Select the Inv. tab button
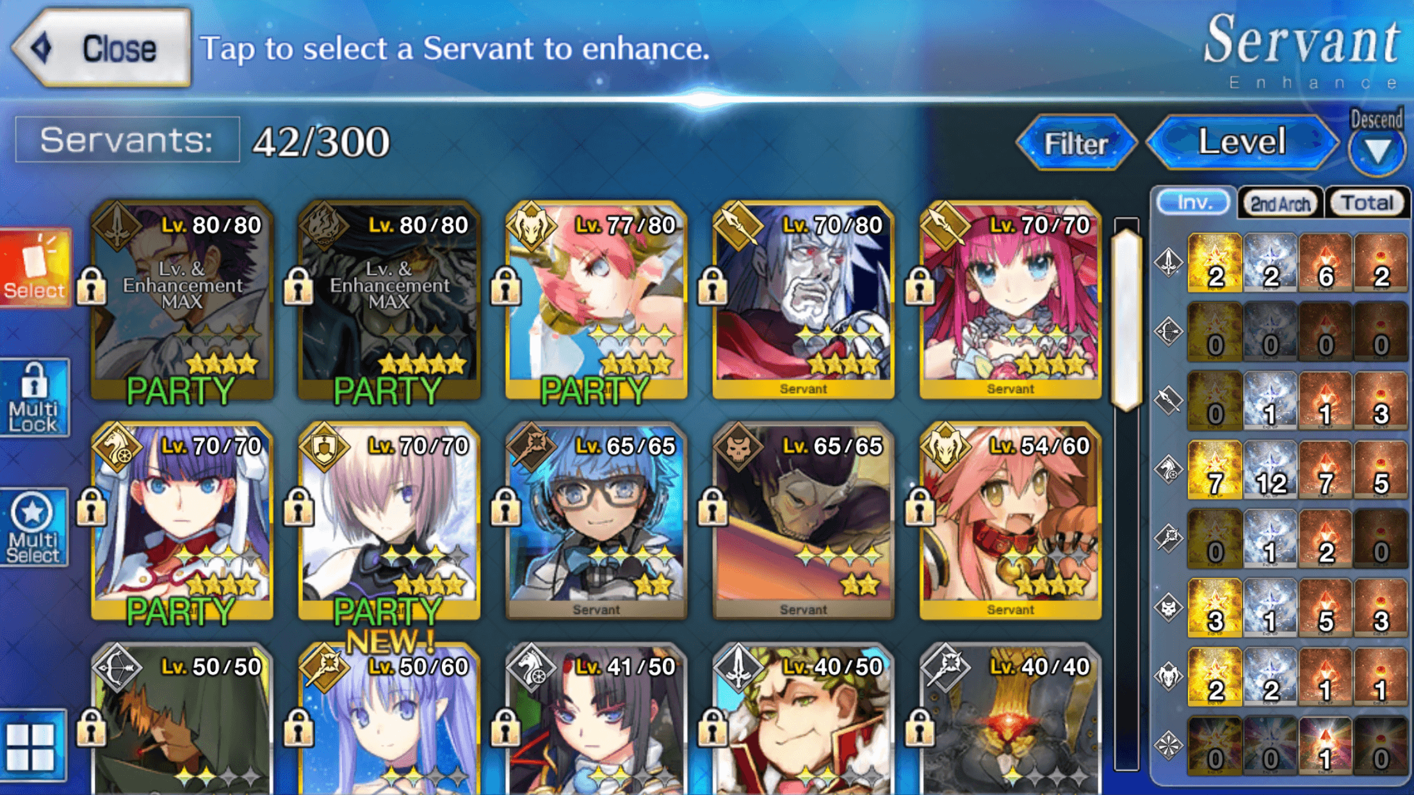Viewport: 1414px width, 795px height. click(1194, 203)
